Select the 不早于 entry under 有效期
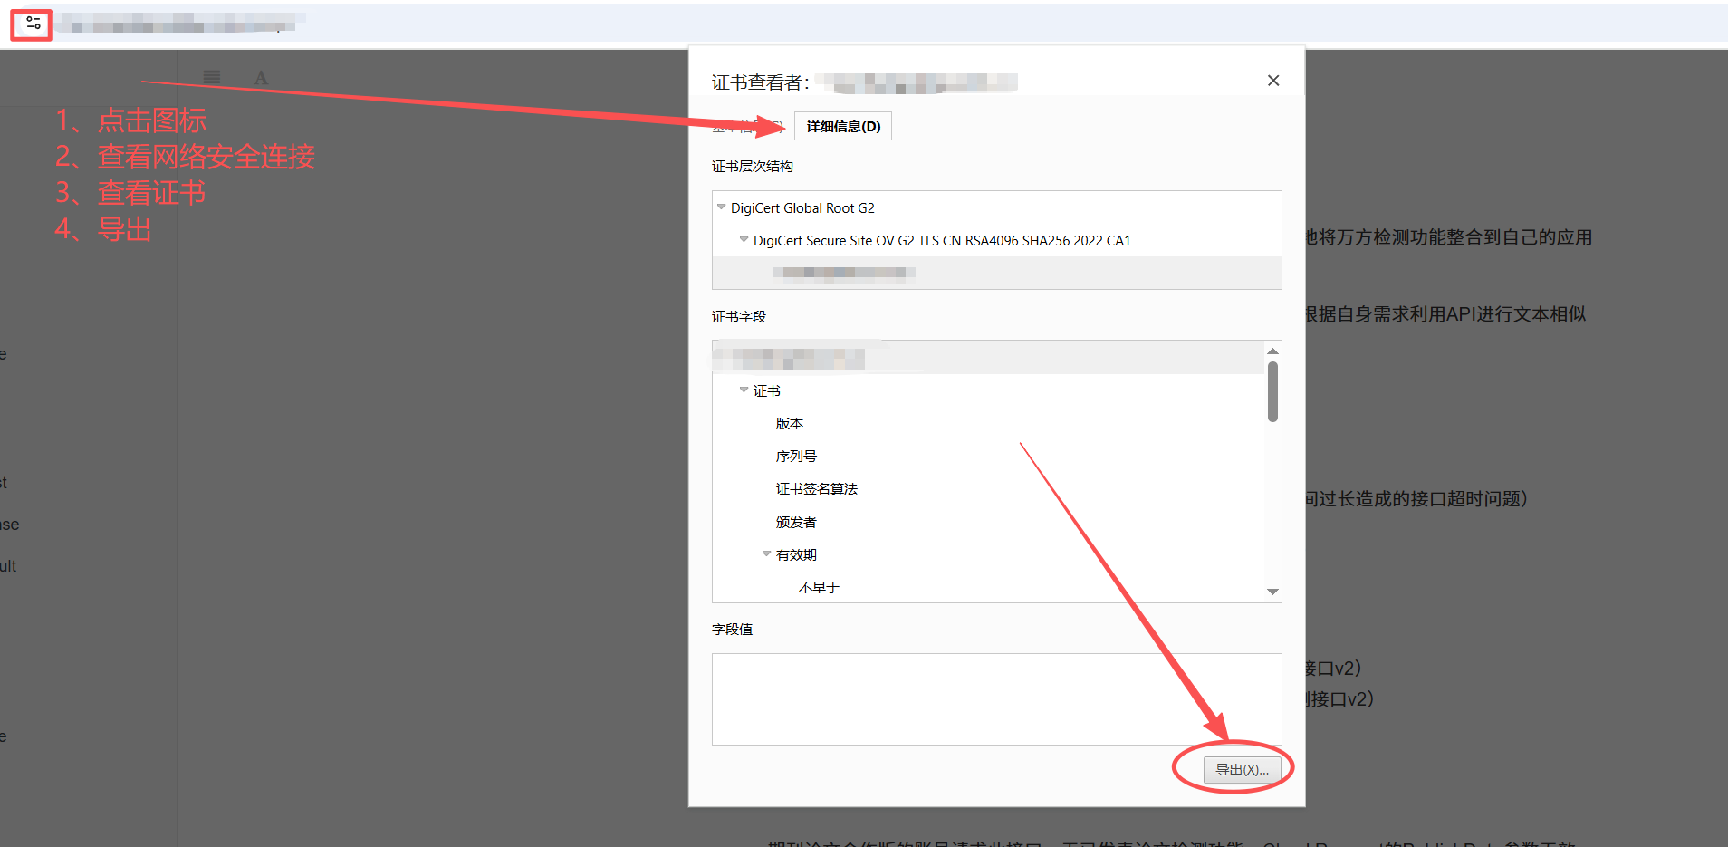The height and width of the screenshot is (847, 1728). tap(819, 586)
